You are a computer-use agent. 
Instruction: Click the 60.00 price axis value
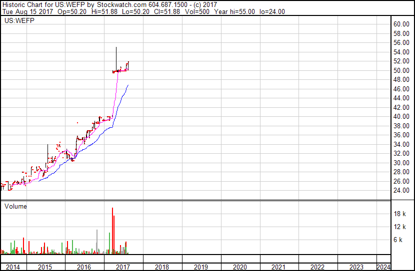point(401,24)
